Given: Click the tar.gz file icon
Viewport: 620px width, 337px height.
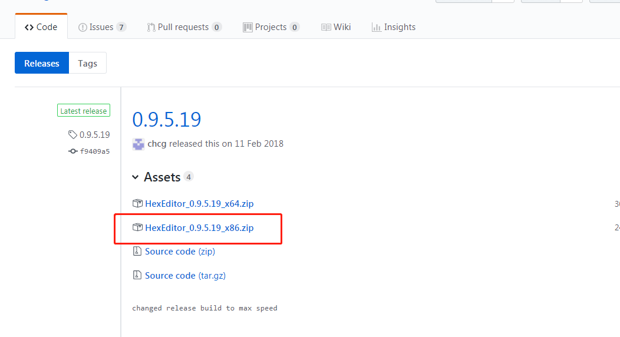Looking at the screenshot, I should (x=137, y=275).
